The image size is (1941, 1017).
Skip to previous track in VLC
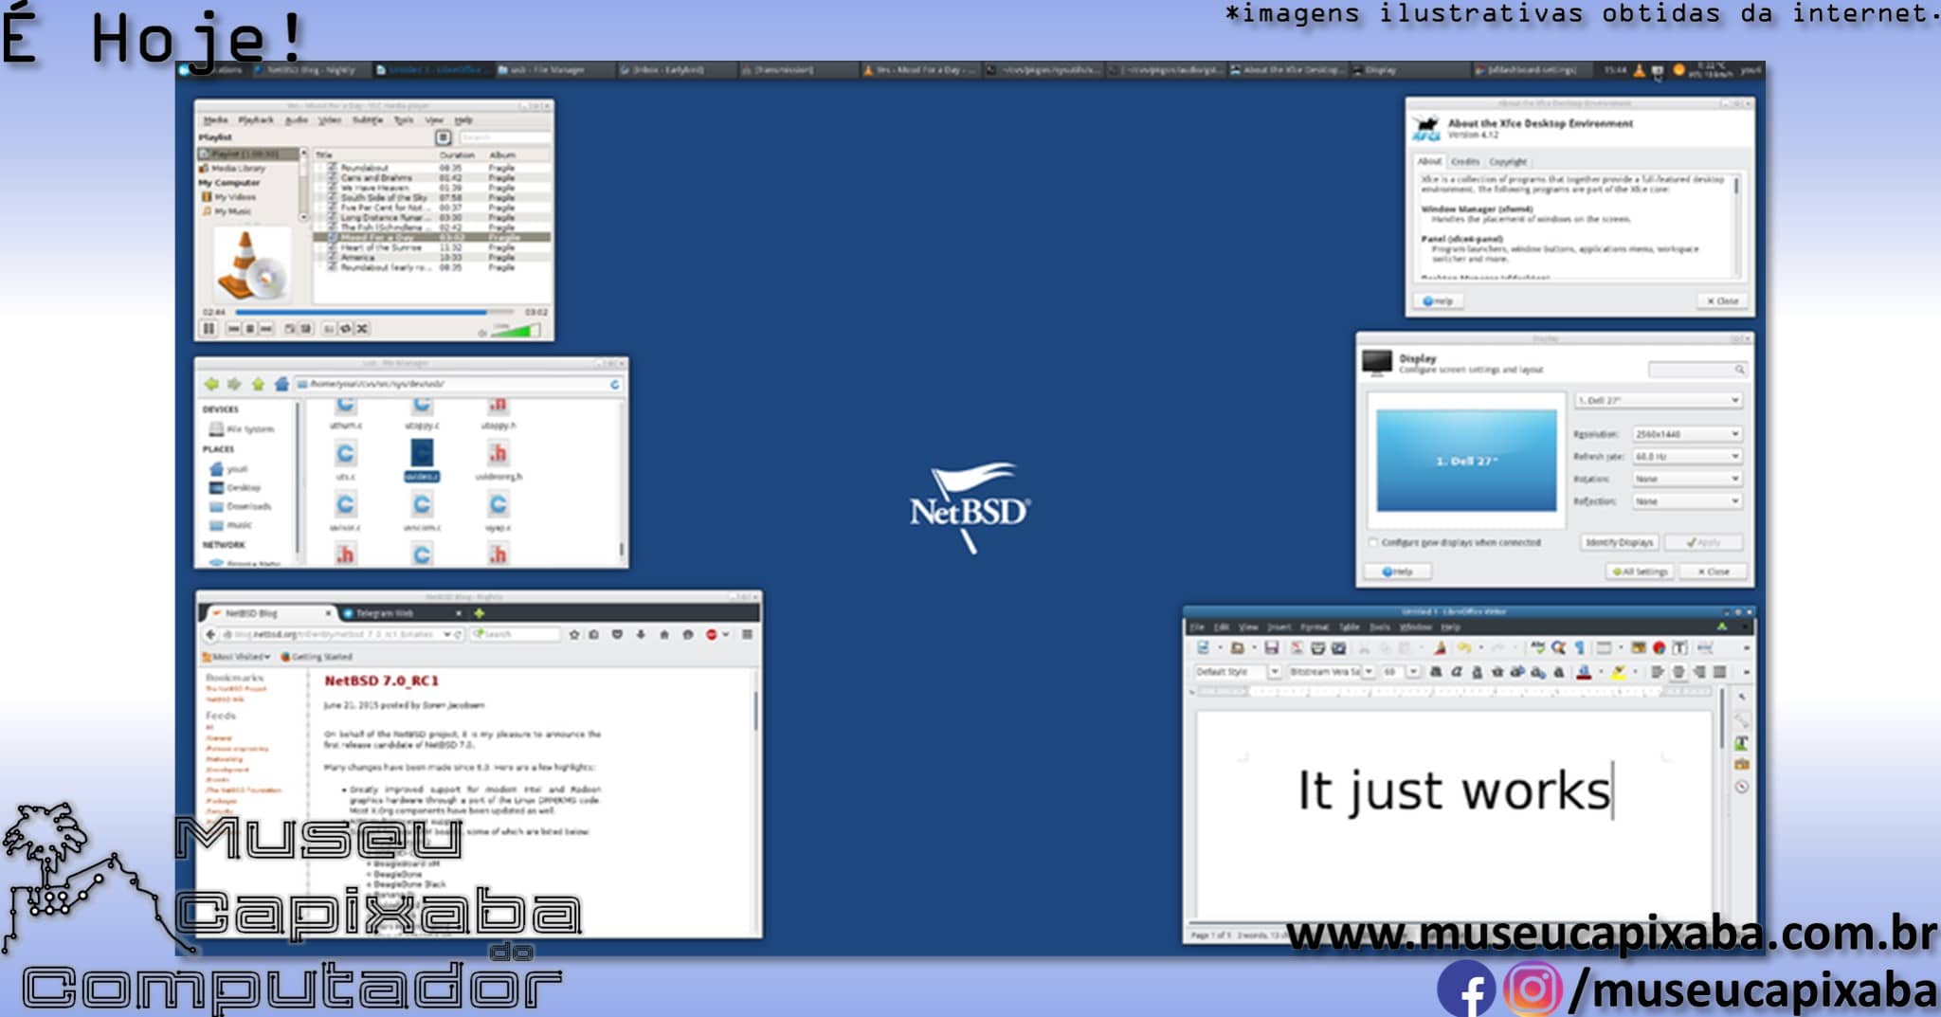(x=234, y=329)
